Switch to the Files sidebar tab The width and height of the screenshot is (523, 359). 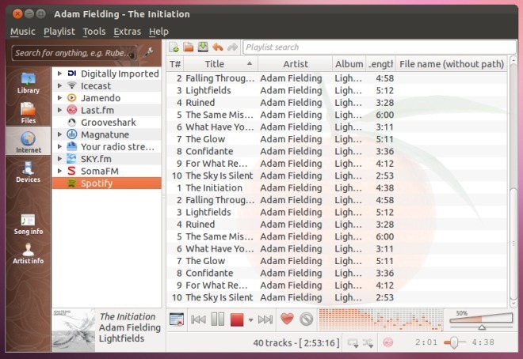click(29, 113)
